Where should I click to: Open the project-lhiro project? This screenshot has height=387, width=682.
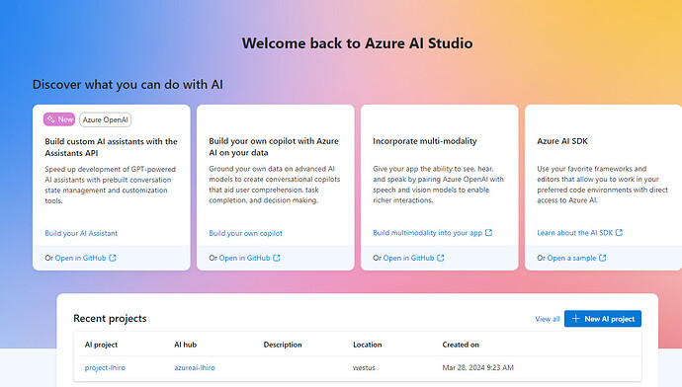click(105, 368)
